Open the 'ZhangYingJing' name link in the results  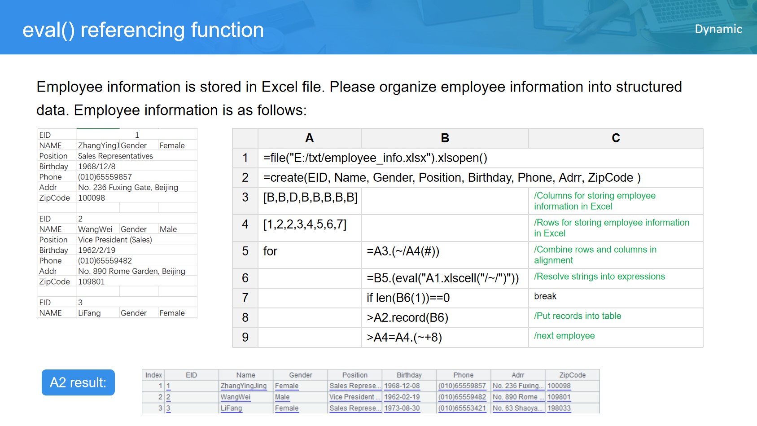tap(244, 386)
